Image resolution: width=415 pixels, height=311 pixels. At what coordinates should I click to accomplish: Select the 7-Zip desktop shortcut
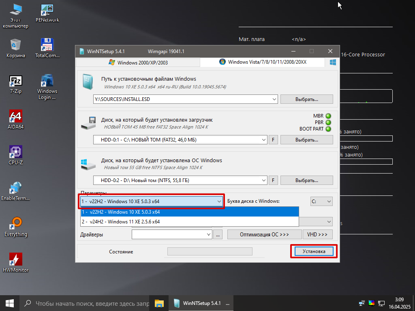click(16, 84)
